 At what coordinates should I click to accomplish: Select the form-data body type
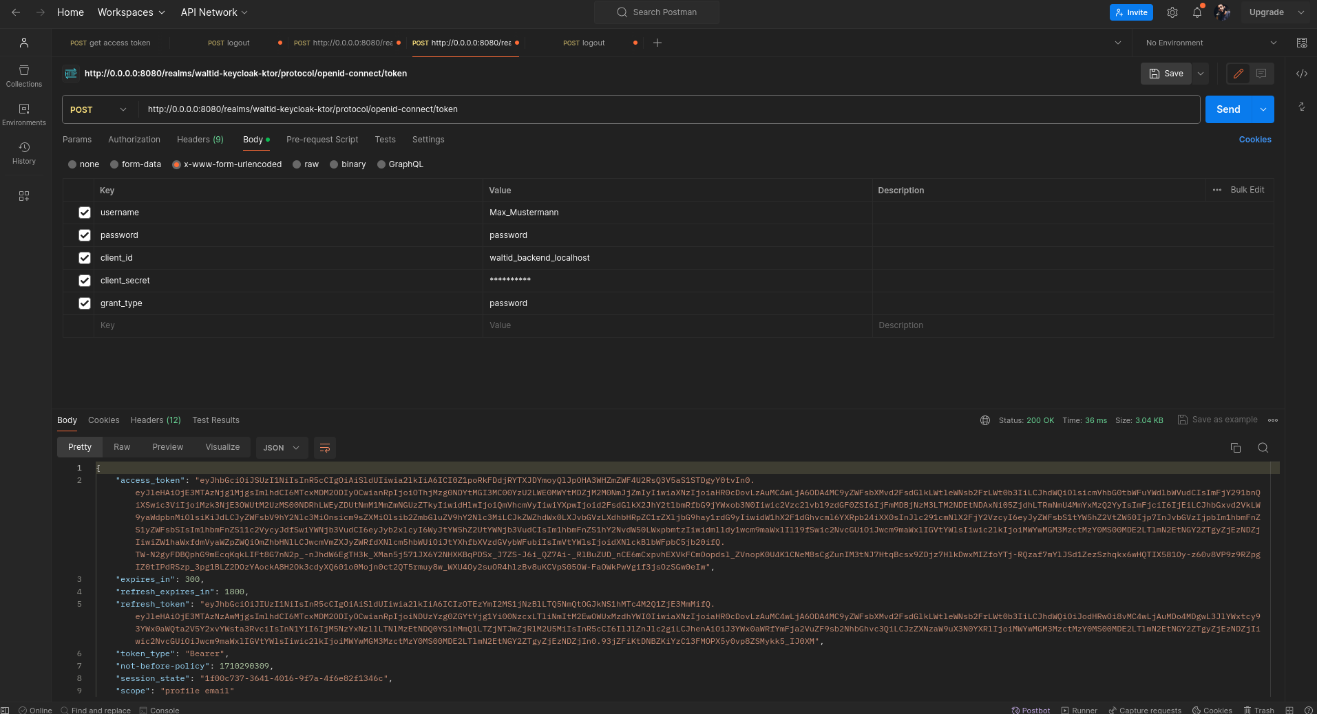coord(114,164)
